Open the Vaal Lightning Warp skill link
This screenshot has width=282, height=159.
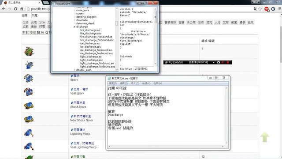point(82,143)
